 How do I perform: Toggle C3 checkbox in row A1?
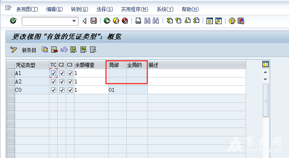pos(70,73)
